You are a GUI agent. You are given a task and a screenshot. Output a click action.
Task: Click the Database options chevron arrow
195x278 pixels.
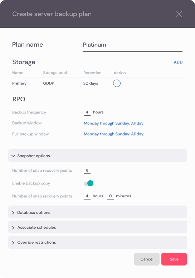click(x=13, y=213)
